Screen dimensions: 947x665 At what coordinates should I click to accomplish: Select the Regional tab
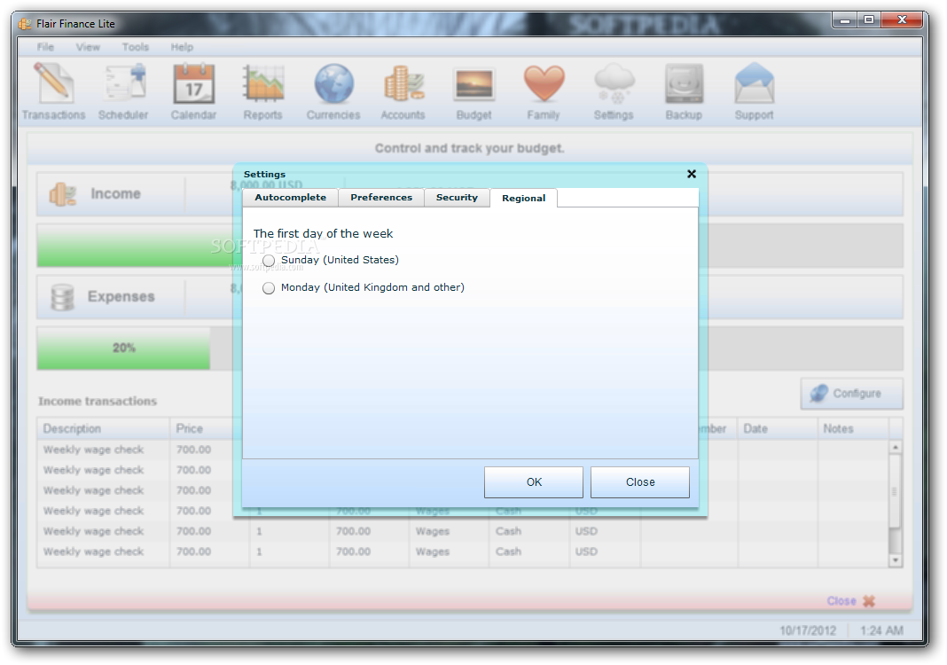point(524,198)
